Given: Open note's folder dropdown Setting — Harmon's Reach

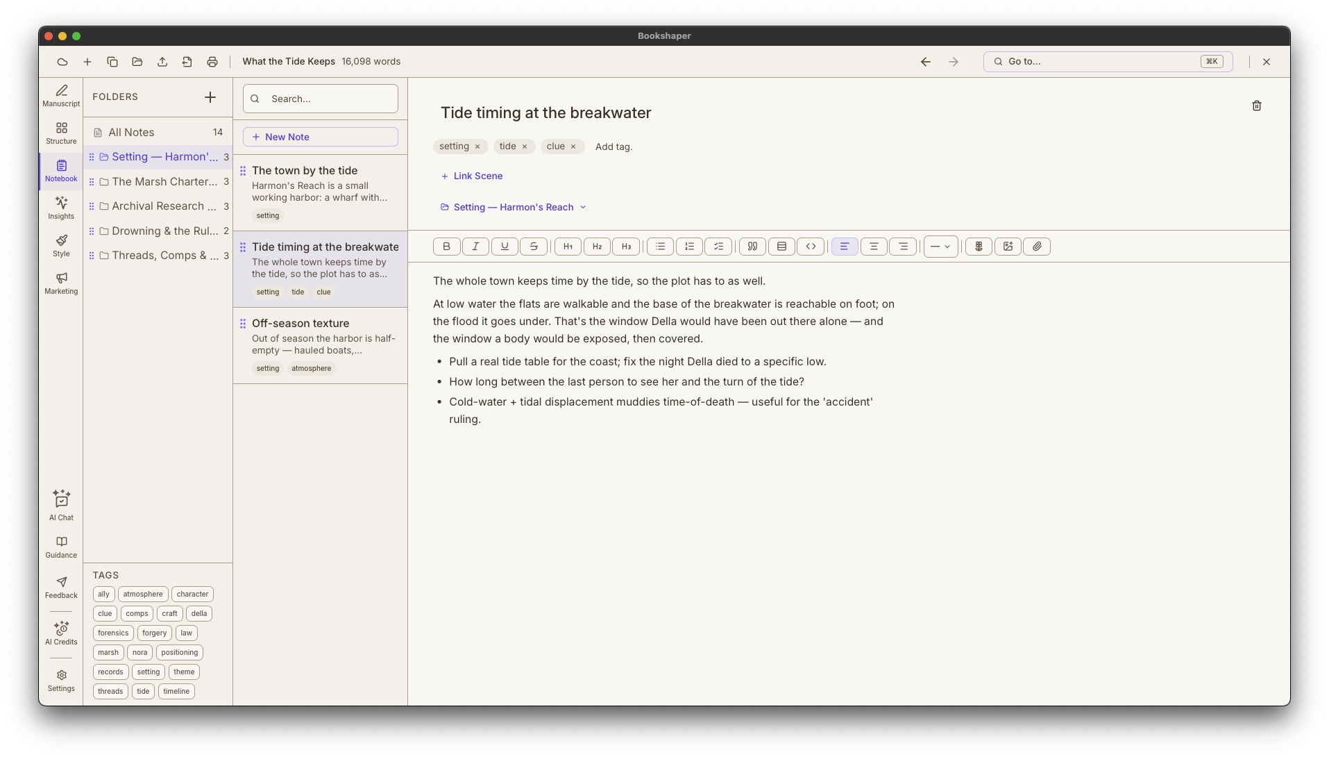Looking at the screenshot, I should pos(514,207).
